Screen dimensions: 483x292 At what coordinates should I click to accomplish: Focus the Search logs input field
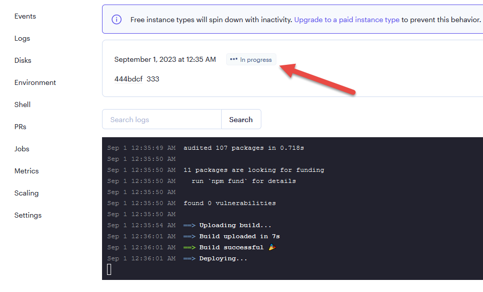162,120
